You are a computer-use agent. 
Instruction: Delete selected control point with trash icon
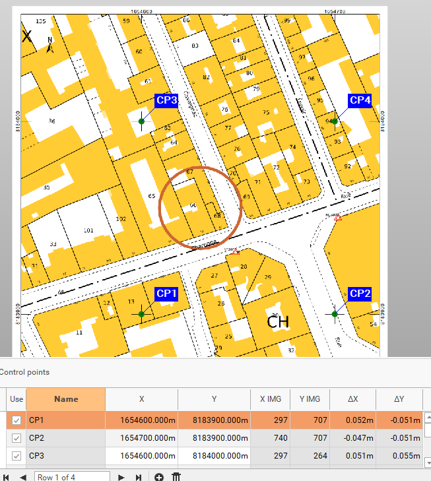[176, 477]
